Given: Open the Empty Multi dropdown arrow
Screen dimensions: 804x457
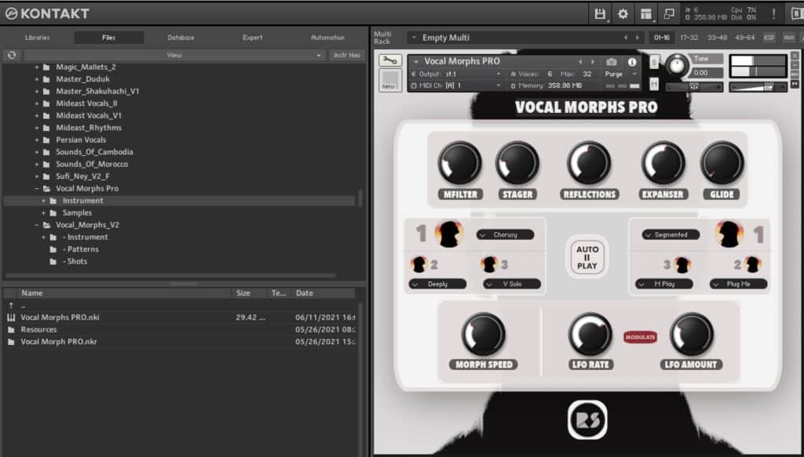Looking at the screenshot, I should click(x=415, y=38).
